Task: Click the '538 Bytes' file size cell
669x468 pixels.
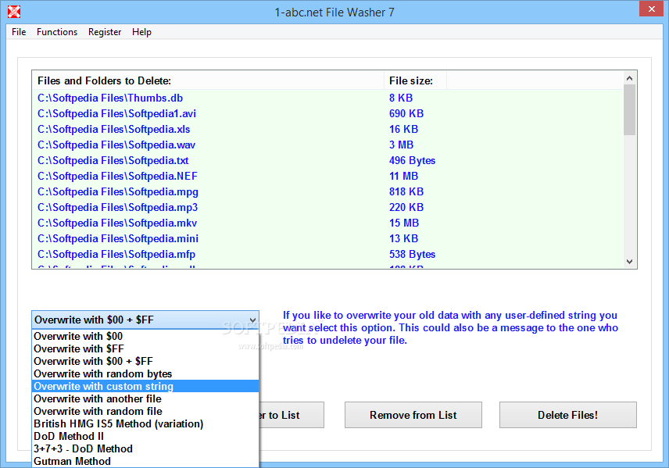Action: (x=412, y=254)
